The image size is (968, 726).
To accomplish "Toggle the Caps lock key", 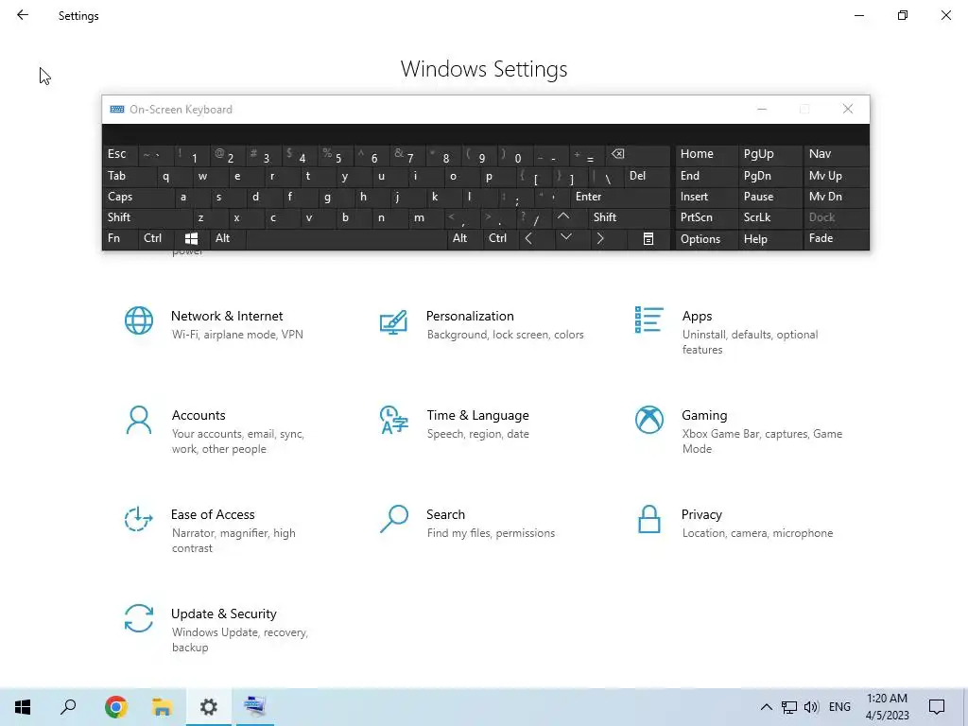I will 138,197.
